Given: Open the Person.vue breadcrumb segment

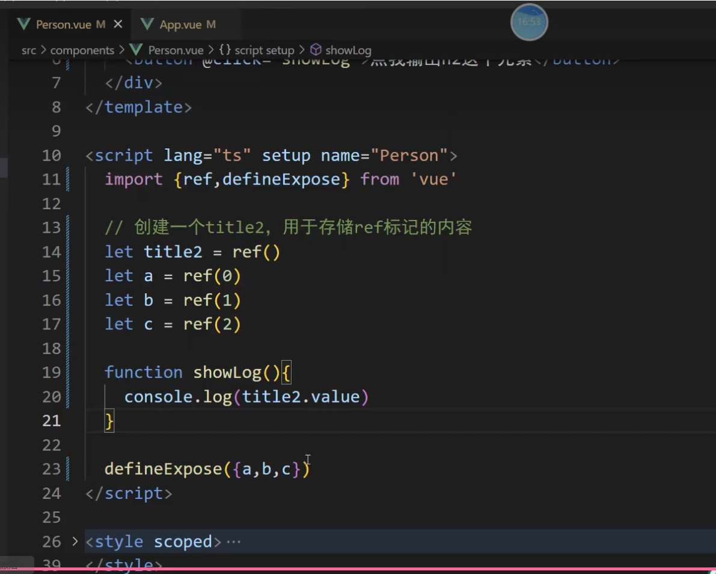Looking at the screenshot, I should click(x=176, y=50).
